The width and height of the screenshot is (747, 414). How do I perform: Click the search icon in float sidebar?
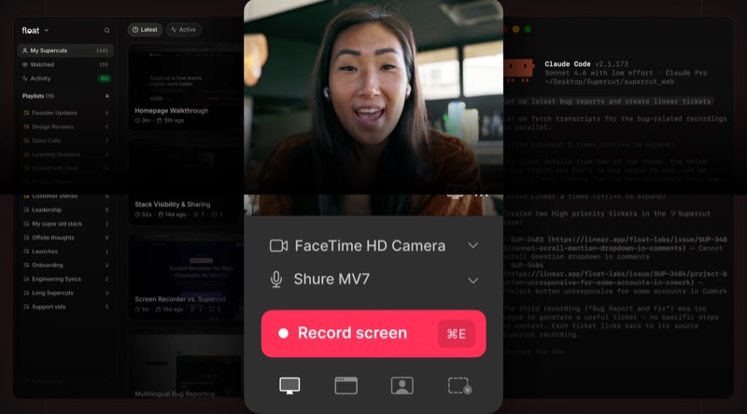[106, 31]
